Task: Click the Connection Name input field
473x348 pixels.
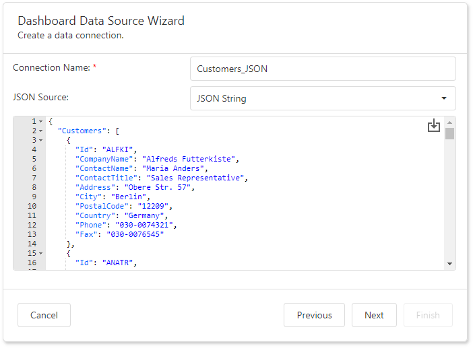Action: pos(323,69)
